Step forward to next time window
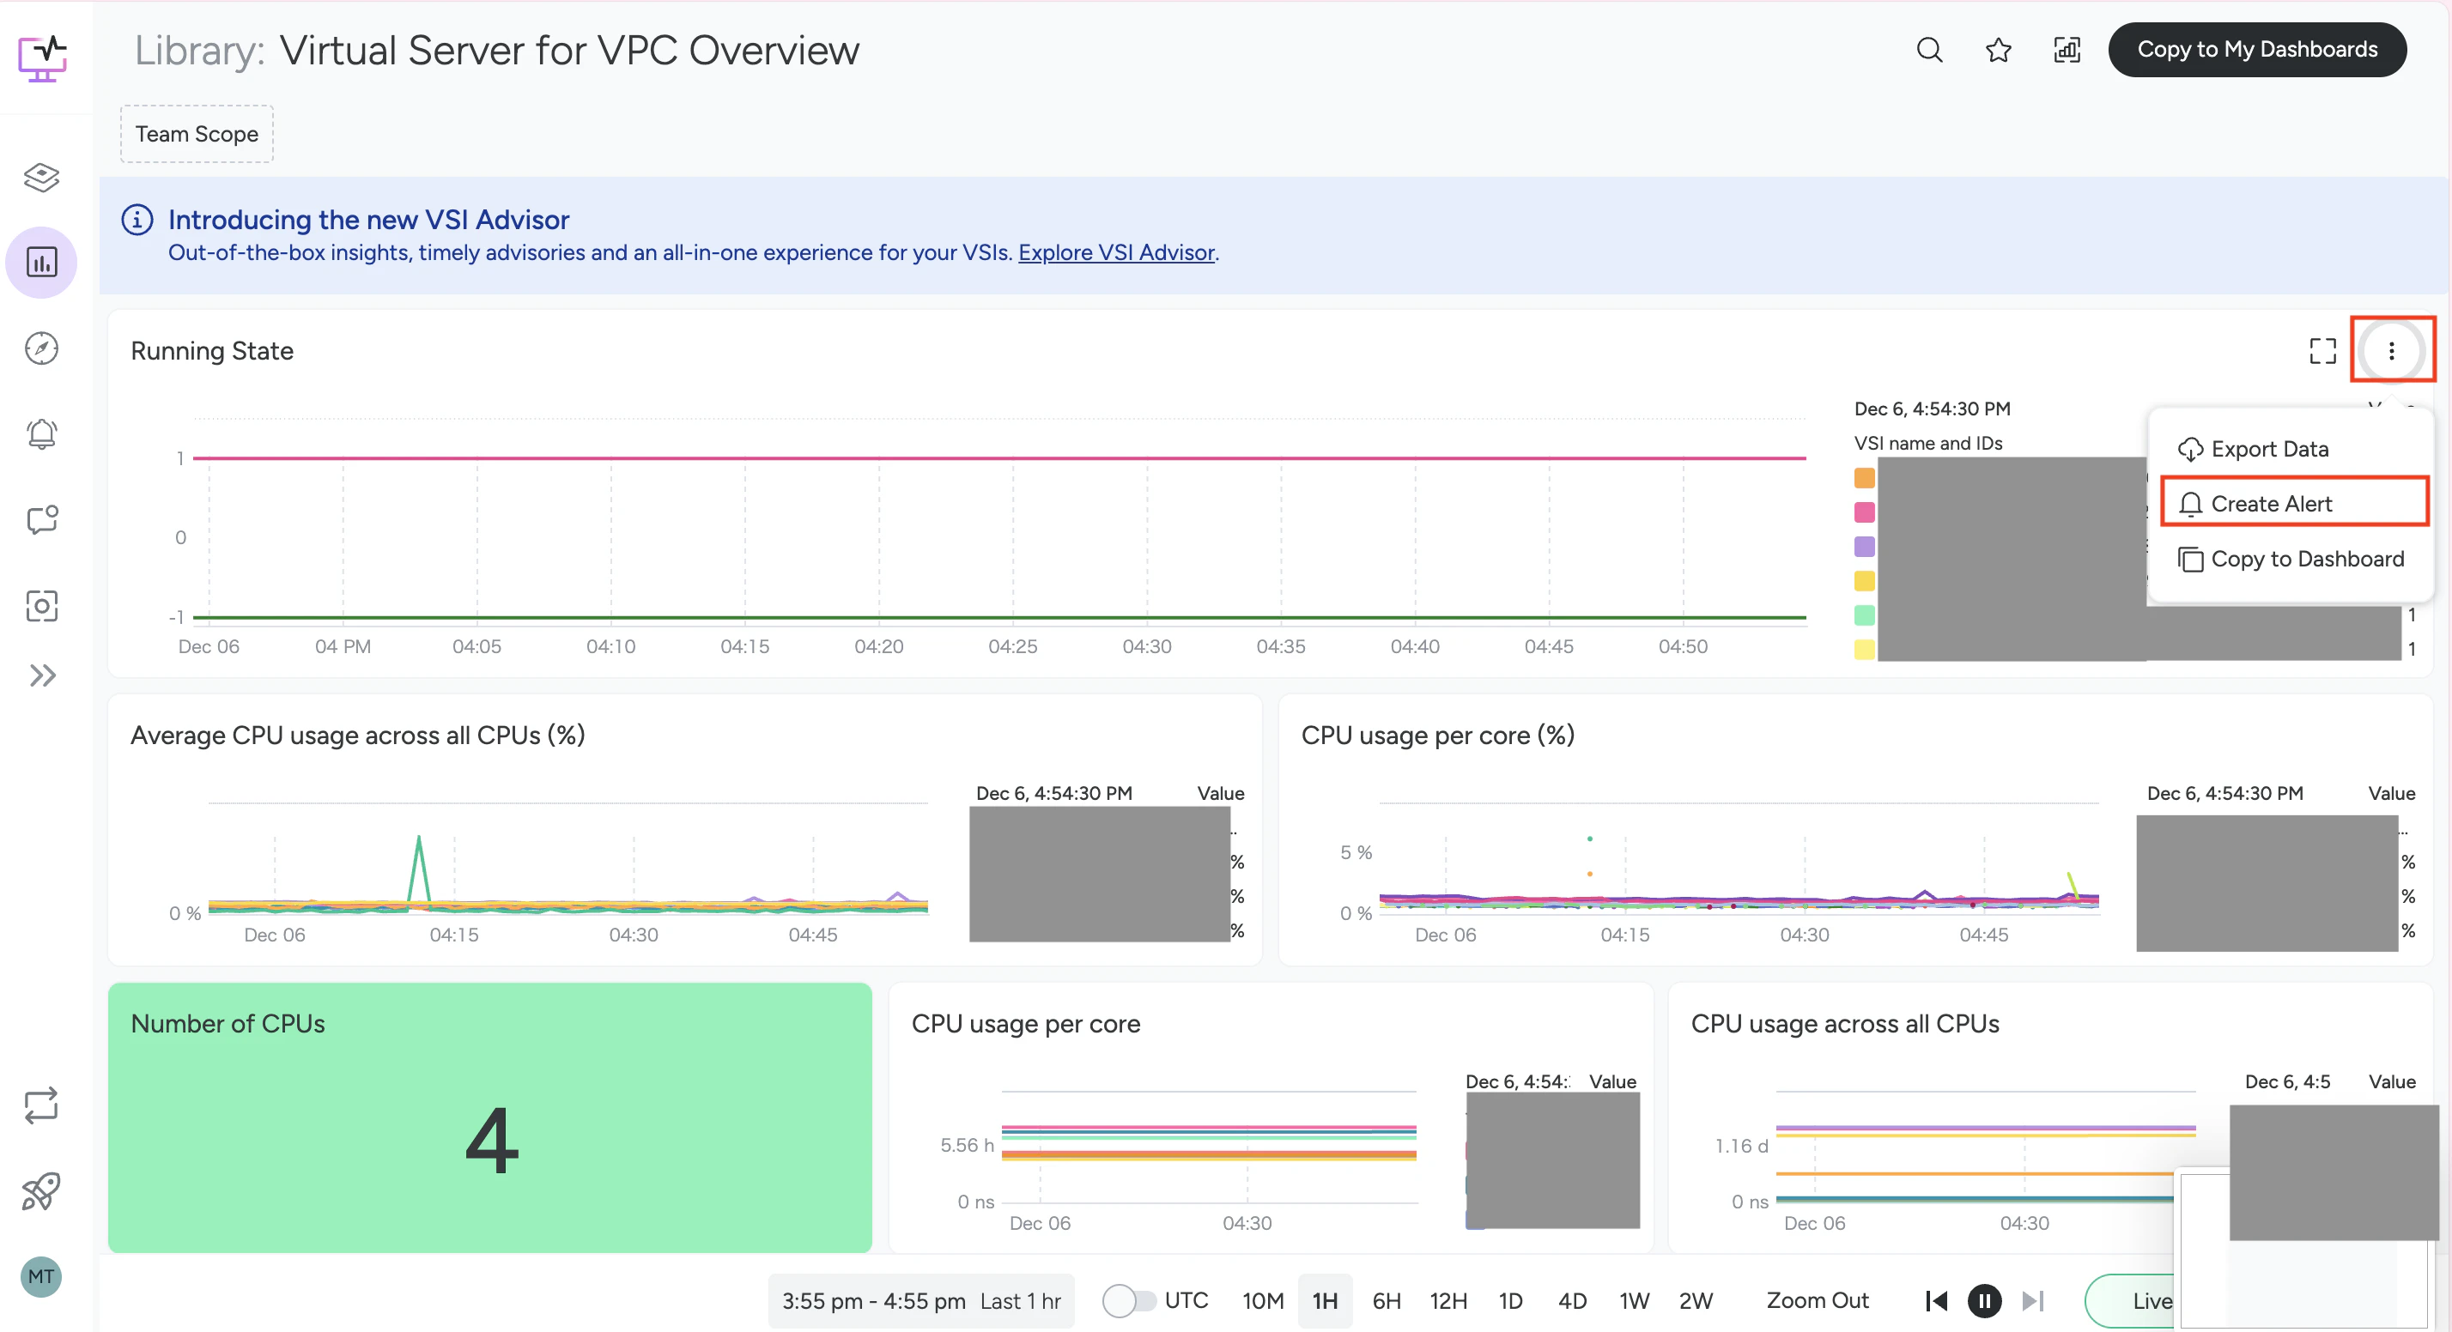Image resolution: width=2452 pixels, height=1332 pixels. (2032, 1300)
